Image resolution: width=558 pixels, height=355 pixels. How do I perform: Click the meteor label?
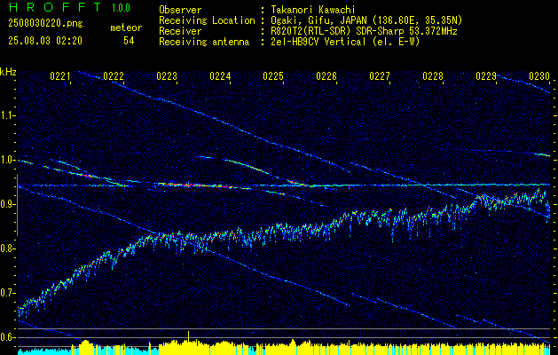[x=126, y=28]
